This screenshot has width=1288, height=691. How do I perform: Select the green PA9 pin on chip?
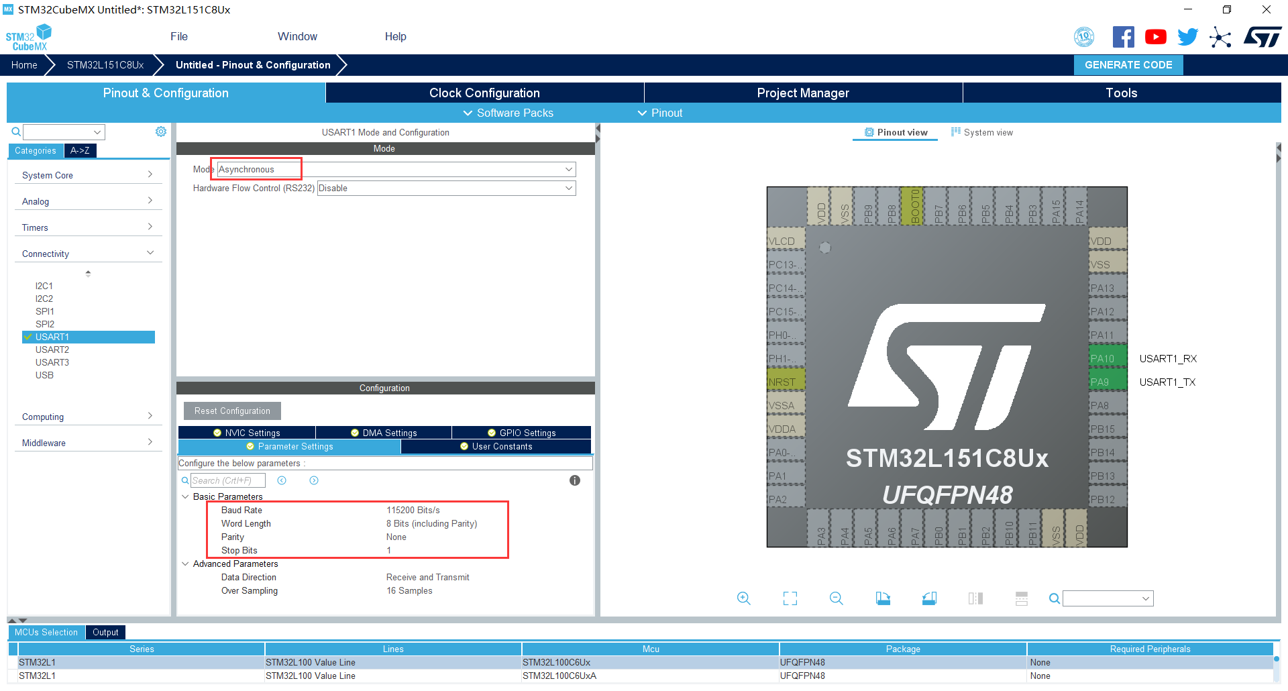tap(1107, 382)
